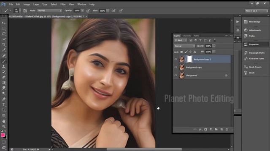Toggle layer filtering switch on or off

tap(215, 40)
